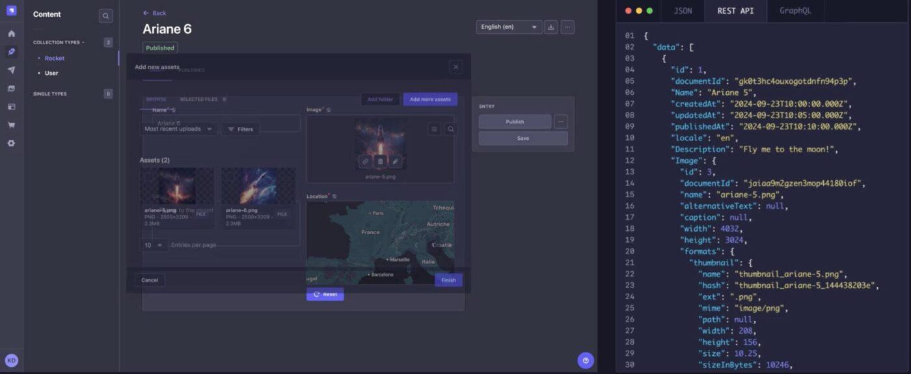
Task: Click the pencil edit icon on ariane-5.png
Action: pos(396,161)
